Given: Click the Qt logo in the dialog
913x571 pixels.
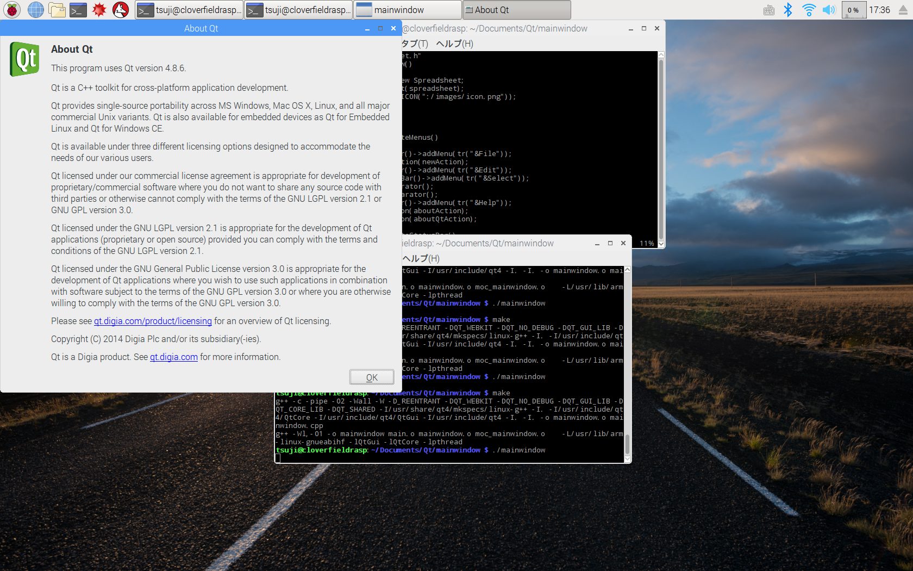Looking at the screenshot, I should tap(25, 59).
